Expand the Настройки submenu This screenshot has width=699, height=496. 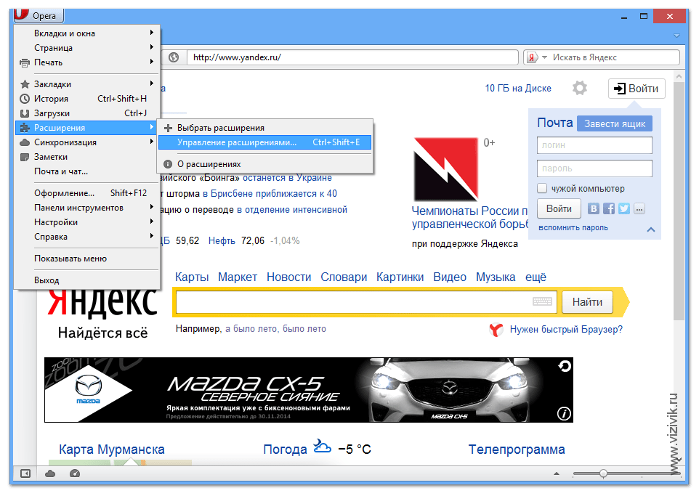87,222
